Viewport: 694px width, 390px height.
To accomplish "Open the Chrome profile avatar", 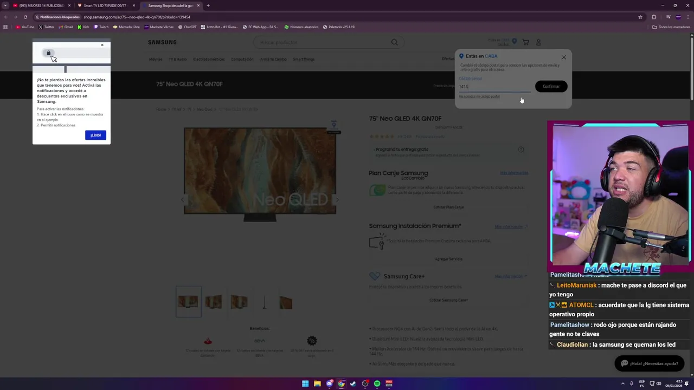I will pyautogui.click(x=678, y=17).
